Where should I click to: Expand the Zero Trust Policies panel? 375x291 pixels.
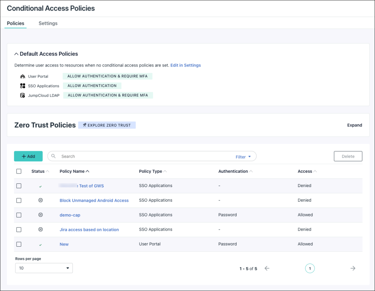click(354, 125)
